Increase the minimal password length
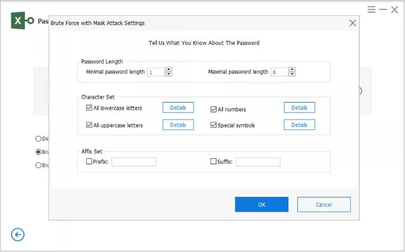Screen dimensions: 405x252 (x=168, y=69)
